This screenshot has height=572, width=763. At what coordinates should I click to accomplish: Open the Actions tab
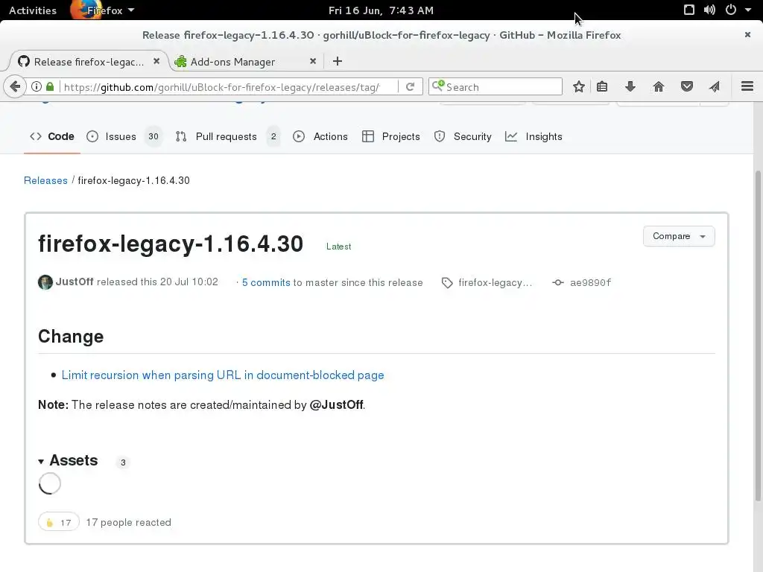[320, 137]
